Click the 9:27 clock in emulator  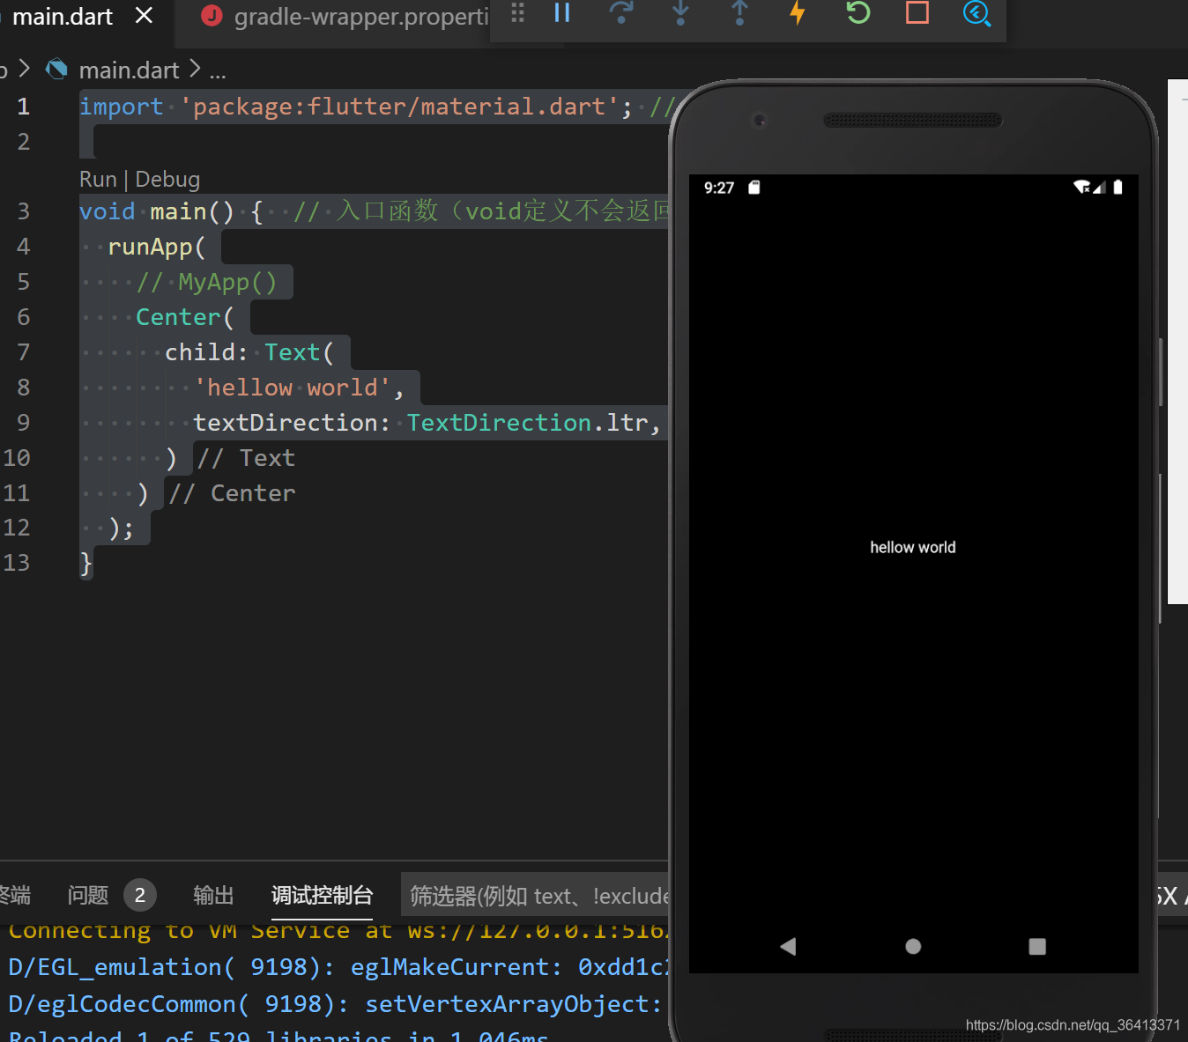pyautogui.click(x=719, y=188)
